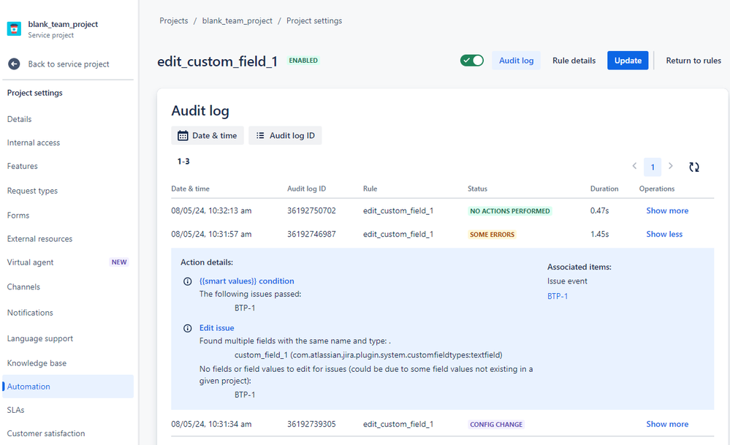This screenshot has height=445, width=730.
Task: Click the info icon beside smart values condition
Action: (188, 281)
